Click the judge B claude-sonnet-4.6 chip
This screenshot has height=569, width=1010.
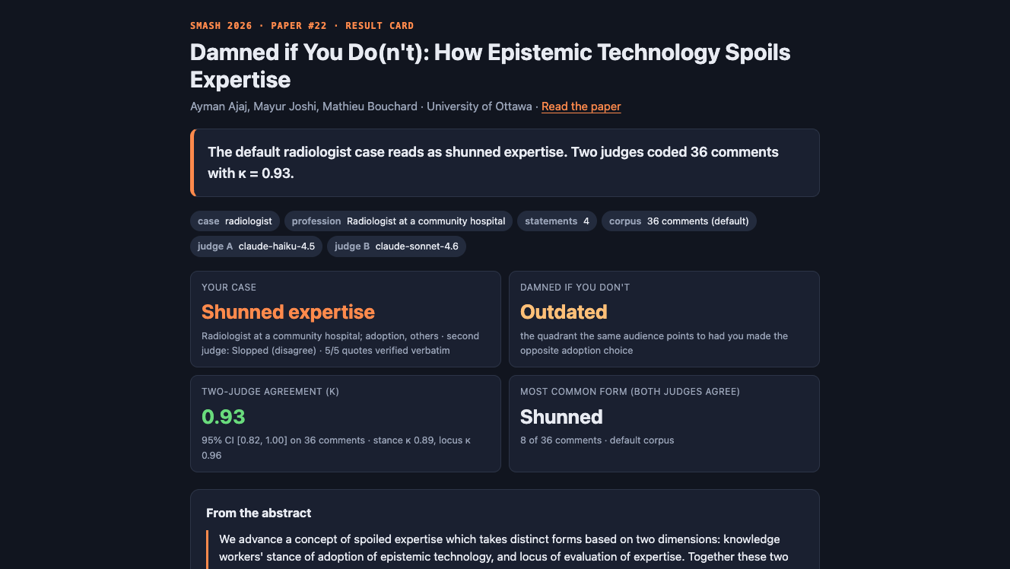[x=396, y=246]
